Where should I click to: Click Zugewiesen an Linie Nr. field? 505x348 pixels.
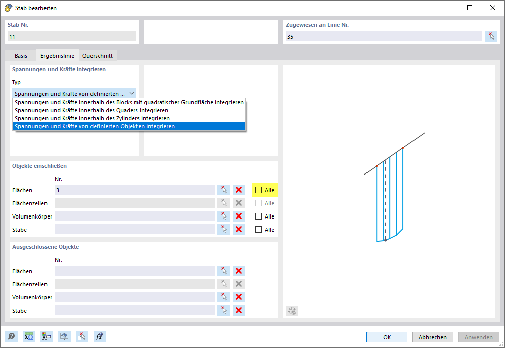384,37
